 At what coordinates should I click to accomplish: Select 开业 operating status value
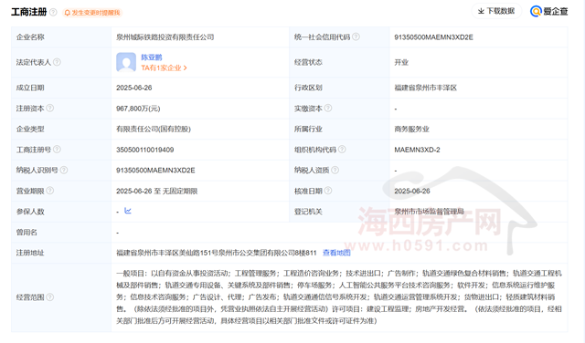coord(401,62)
